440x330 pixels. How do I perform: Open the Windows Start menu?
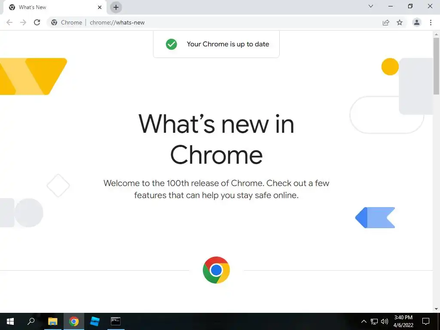(x=10, y=321)
